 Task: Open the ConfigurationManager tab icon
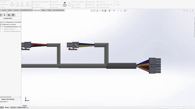tap(5, 15)
